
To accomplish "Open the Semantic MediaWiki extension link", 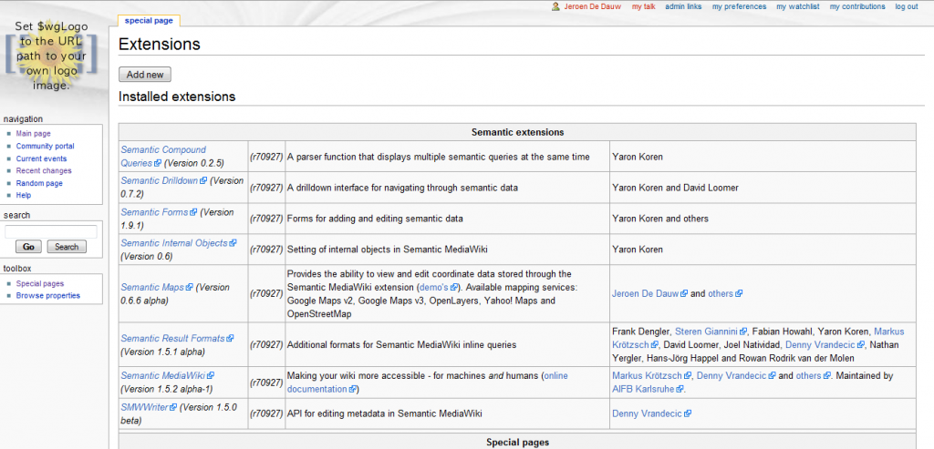I will [168, 375].
